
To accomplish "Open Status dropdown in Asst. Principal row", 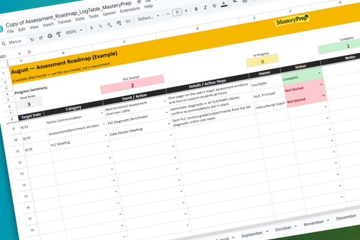I will [322, 84].
